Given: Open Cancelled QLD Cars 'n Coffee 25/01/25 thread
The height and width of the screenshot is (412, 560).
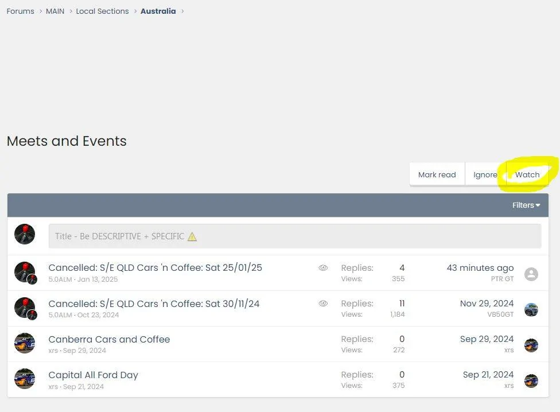Looking at the screenshot, I should tap(155, 267).
